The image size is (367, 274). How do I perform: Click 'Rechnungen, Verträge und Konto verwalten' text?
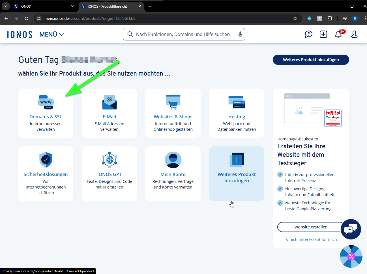click(173, 184)
